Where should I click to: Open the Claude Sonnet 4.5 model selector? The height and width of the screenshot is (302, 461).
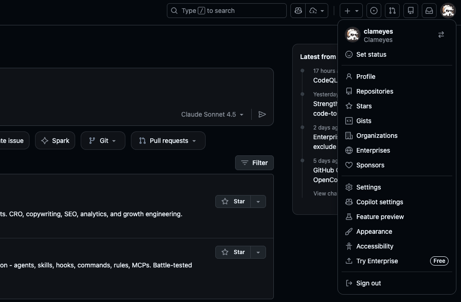[x=213, y=114]
